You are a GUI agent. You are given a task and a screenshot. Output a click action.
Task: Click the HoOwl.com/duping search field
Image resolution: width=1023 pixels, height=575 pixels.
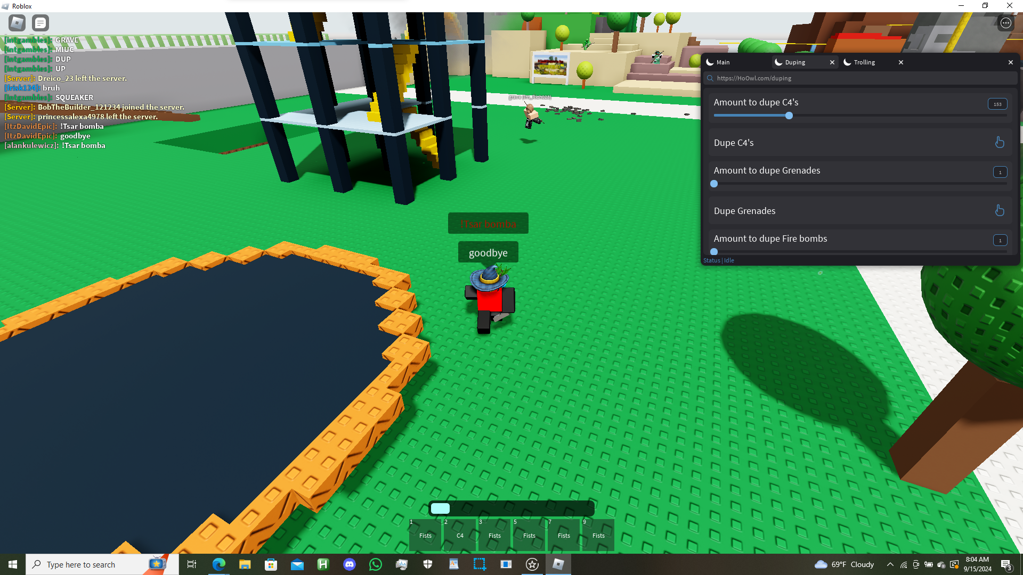tap(860, 78)
